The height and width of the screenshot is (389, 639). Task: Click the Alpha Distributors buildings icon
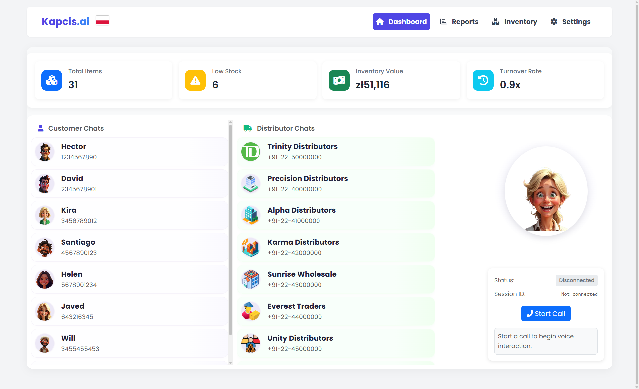(x=251, y=215)
